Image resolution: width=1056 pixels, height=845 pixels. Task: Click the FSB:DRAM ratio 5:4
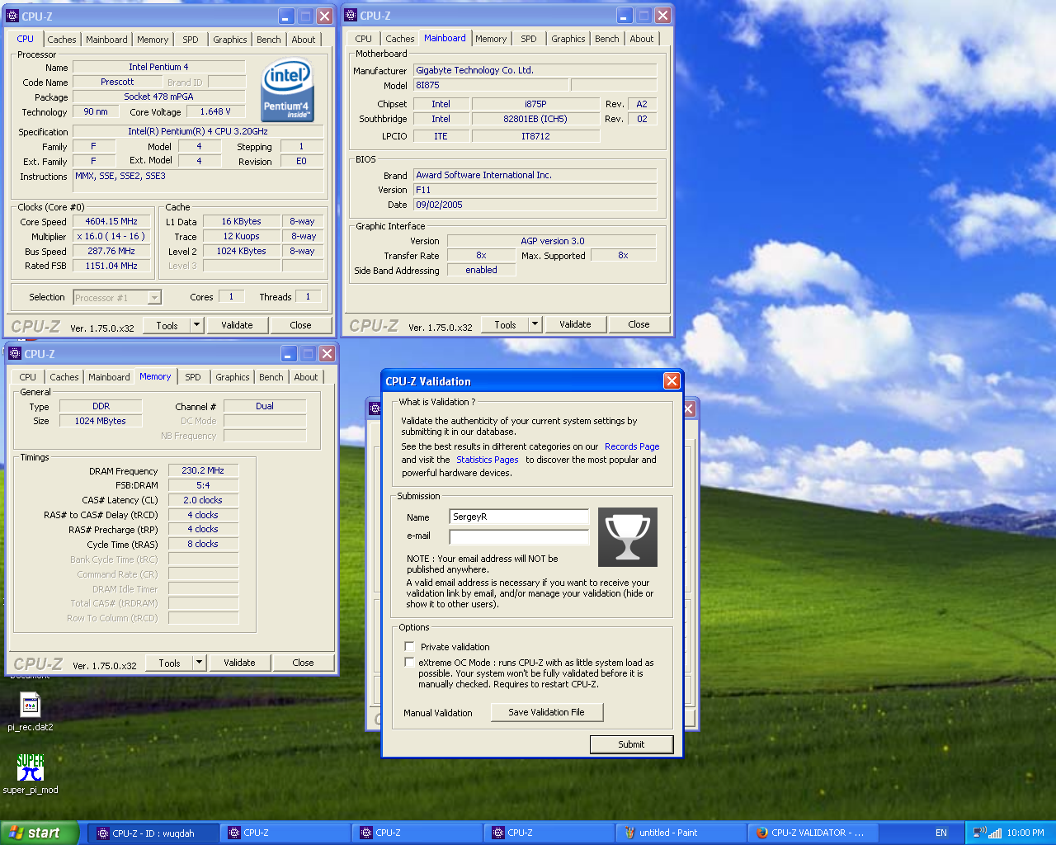[x=203, y=485]
